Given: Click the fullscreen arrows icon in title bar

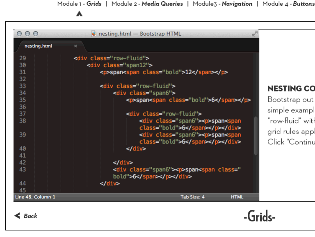Looking at the screenshot, I should [x=255, y=34].
